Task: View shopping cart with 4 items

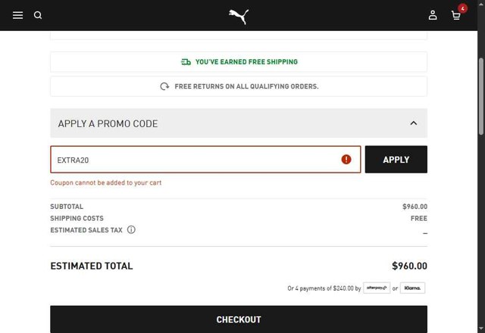Action: click(x=456, y=15)
